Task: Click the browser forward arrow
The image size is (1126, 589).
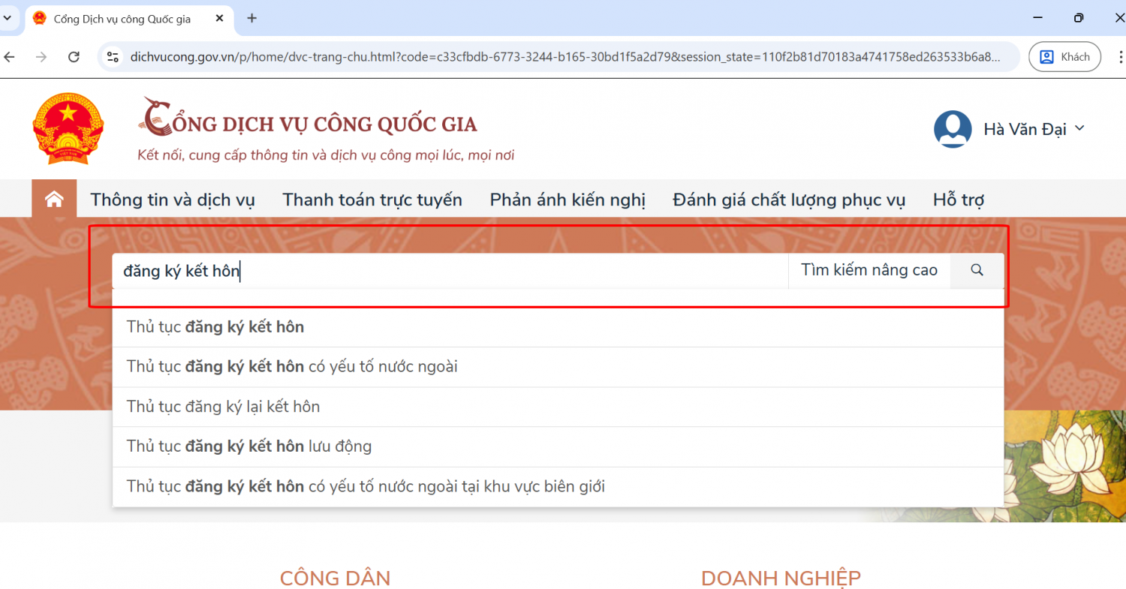Action: [41, 57]
